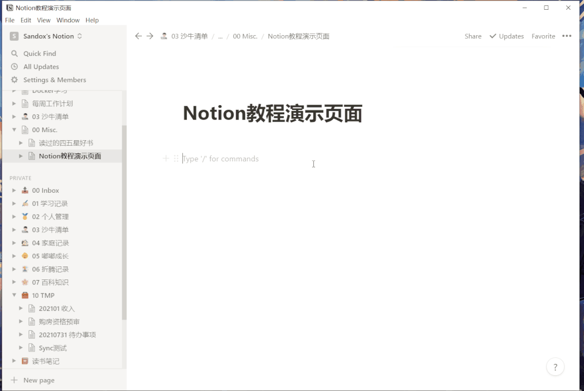Image resolution: width=584 pixels, height=391 pixels.
Task: Click Favorite to star this page
Action: click(543, 36)
